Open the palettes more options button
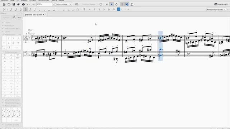Image resolution: width=230 pixels, height=129 pixels. pyautogui.click(x=19, y=17)
